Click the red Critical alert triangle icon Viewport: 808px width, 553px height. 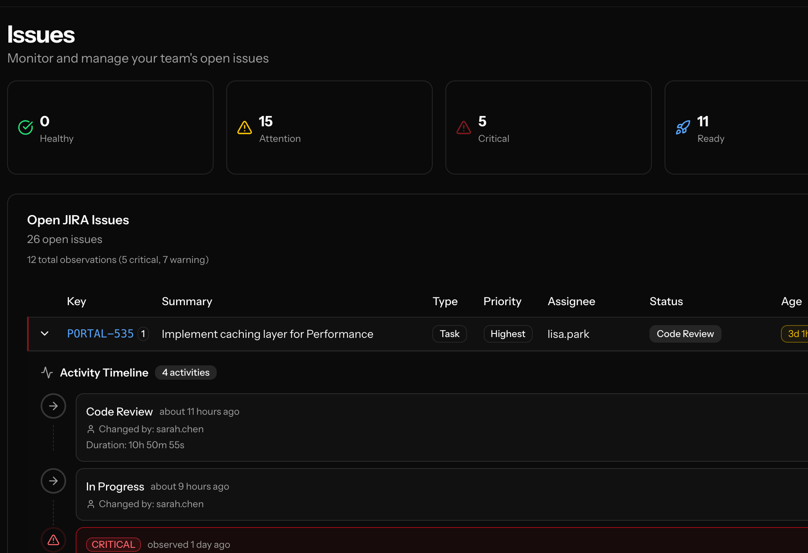click(464, 127)
